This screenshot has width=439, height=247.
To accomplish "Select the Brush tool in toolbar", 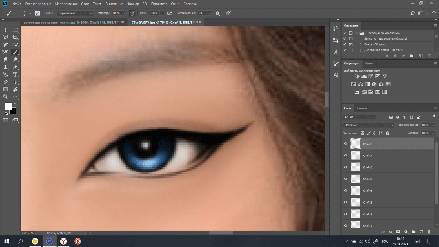I will pos(15,52).
